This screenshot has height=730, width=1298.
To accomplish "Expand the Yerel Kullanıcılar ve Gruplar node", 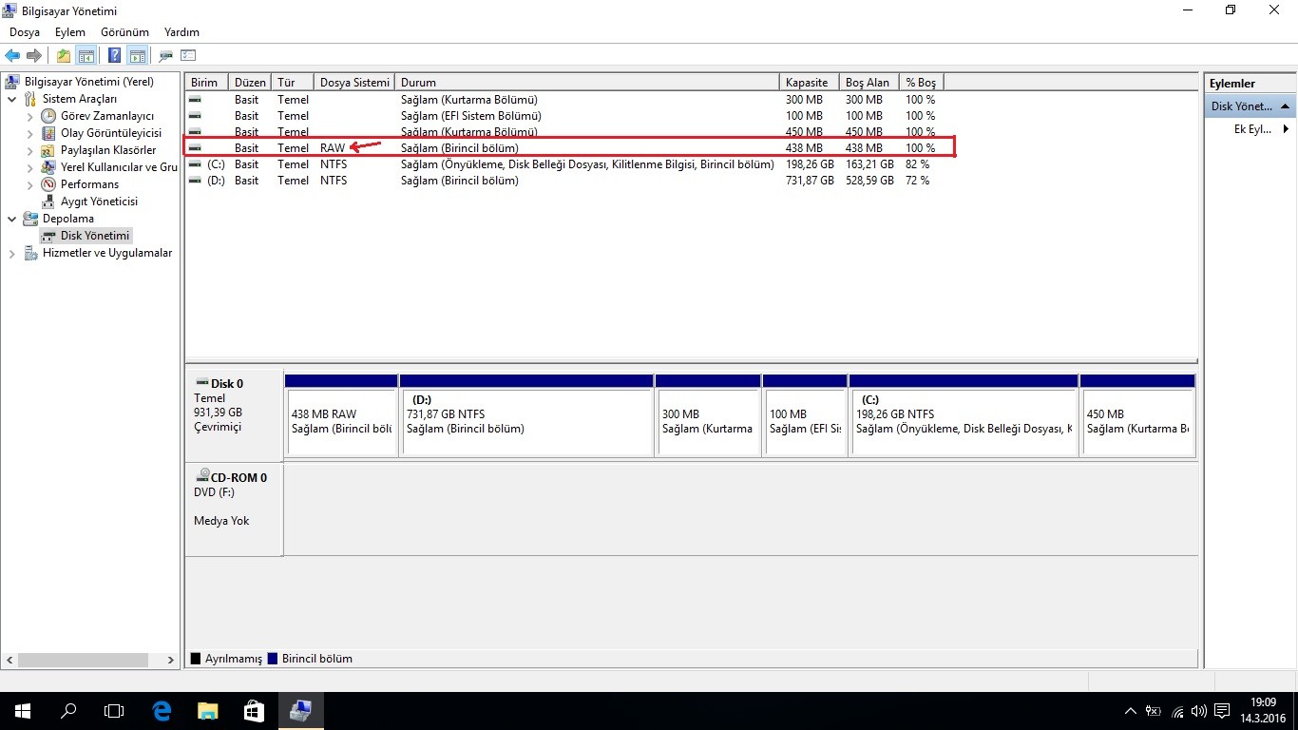I will [29, 167].
